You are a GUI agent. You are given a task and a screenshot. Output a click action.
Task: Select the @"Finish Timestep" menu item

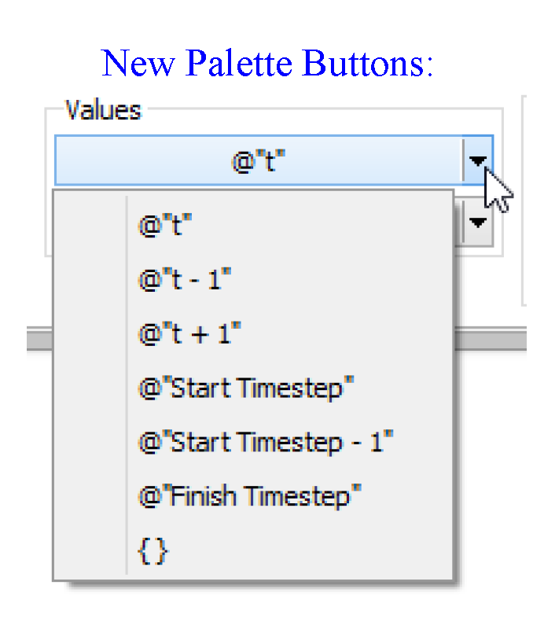(249, 497)
